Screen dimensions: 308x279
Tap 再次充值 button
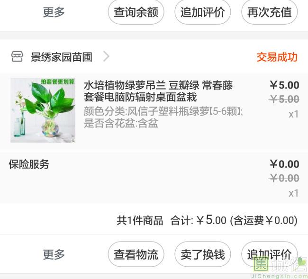pyautogui.click(x=270, y=12)
